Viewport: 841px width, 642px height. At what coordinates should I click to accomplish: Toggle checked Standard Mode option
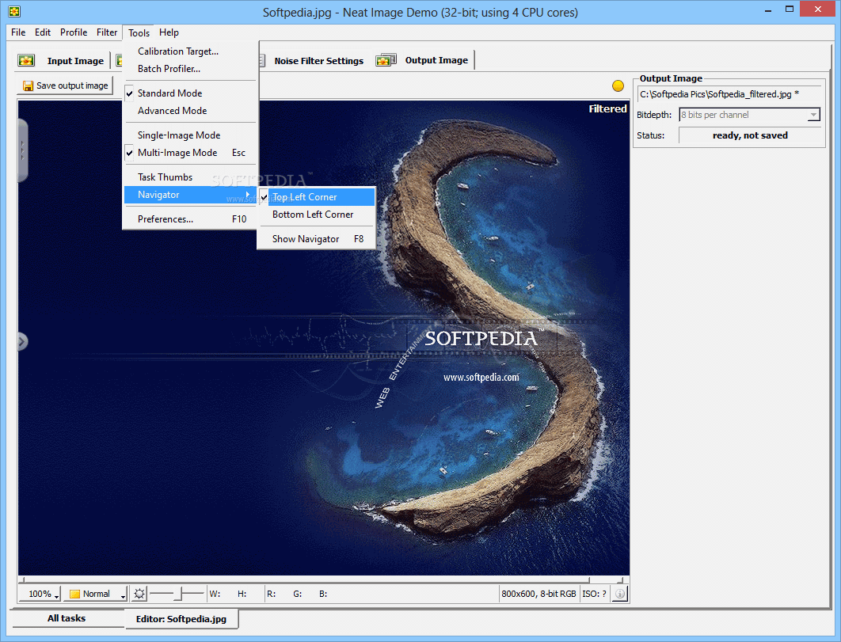(190, 93)
